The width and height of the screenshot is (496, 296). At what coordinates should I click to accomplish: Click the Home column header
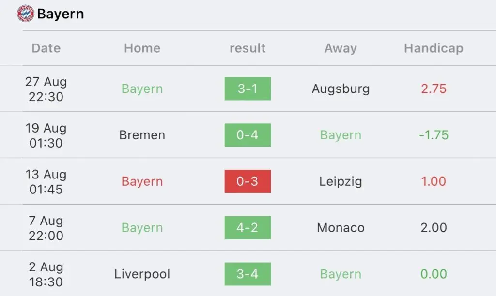pos(142,48)
